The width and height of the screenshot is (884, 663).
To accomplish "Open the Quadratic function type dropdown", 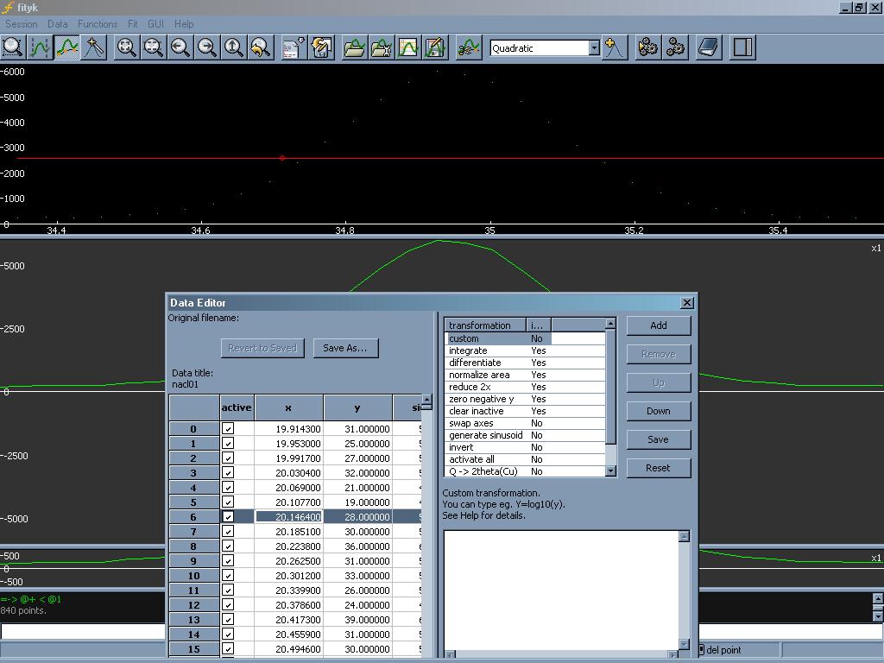I will [x=594, y=48].
